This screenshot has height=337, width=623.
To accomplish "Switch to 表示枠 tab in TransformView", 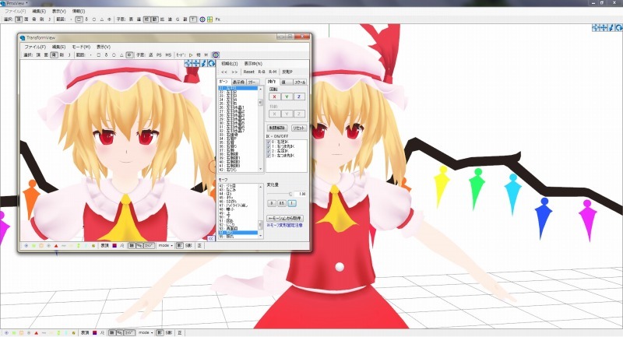I will click(238, 82).
